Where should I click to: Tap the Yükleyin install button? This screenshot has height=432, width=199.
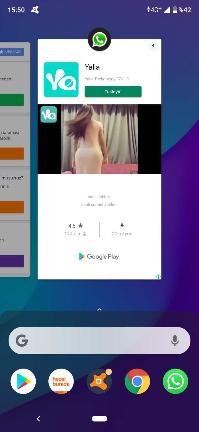click(x=113, y=92)
